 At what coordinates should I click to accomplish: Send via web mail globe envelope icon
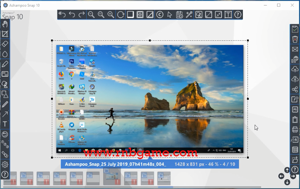[295, 59]
